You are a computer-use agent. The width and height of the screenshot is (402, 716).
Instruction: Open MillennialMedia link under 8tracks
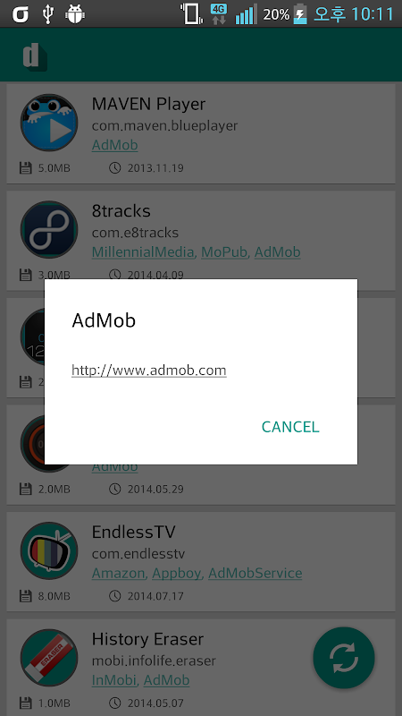(144, 252)
